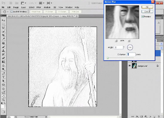Select the Eraser tool
The width and height of the screenshot is (164, 118).
pos(3,58)
